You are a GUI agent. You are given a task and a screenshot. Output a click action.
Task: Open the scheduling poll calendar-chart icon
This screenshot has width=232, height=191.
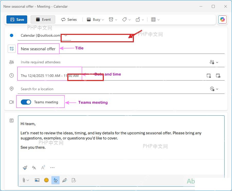[218, 76]
